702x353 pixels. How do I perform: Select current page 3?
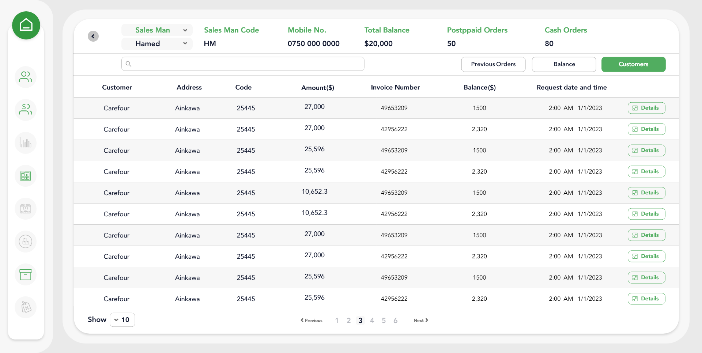pos(360,320)
